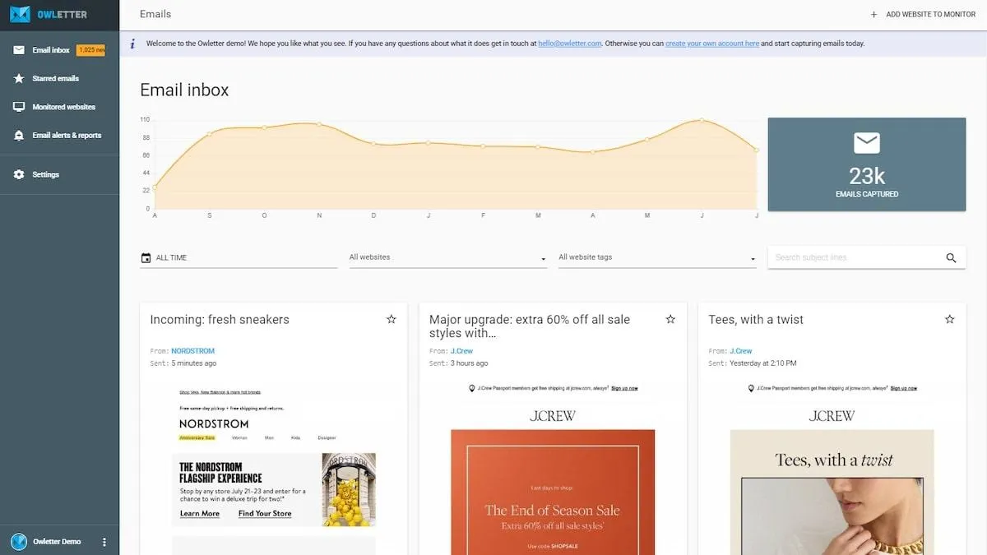The image size is (987, 555).
Task: Focus the Search subject lines field
Action: tap(855, 257)
